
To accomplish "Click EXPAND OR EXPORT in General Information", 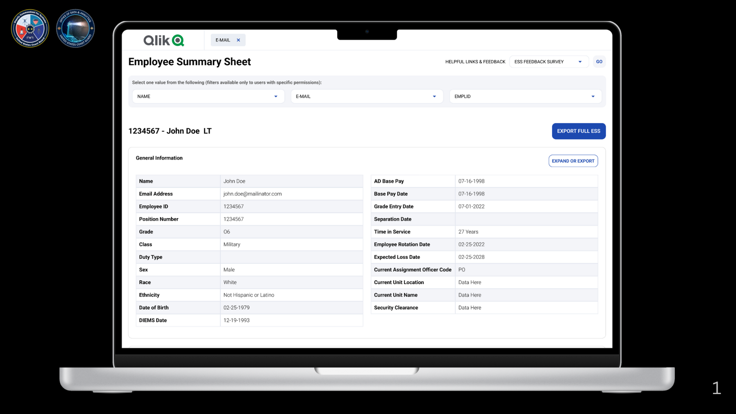I will pyautogui.click(x=573, y=161).
